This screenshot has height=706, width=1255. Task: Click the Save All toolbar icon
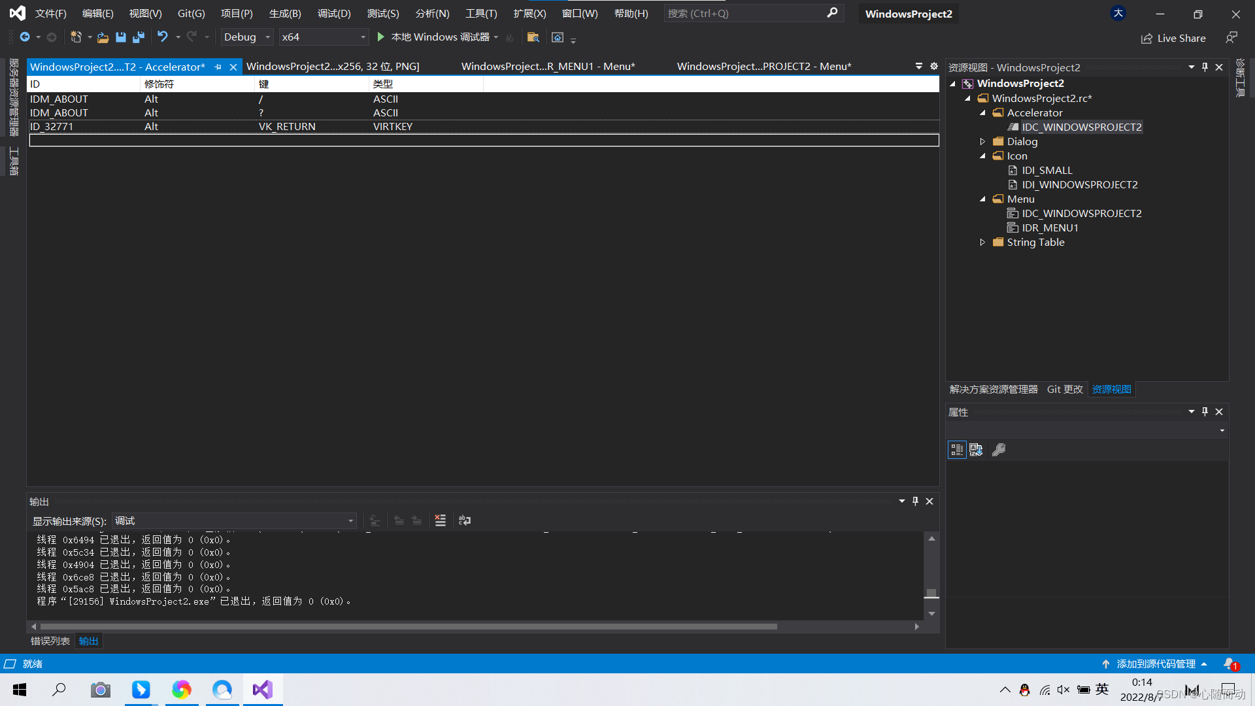pos(138,37)
